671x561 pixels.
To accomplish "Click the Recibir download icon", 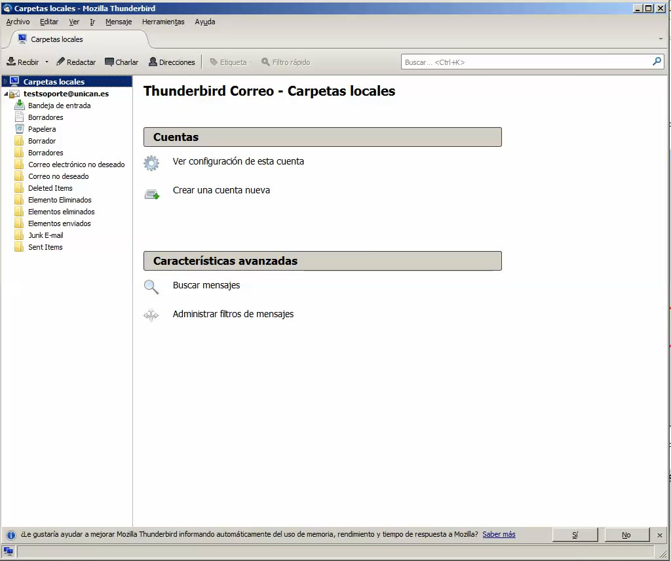I will [11, 62].
